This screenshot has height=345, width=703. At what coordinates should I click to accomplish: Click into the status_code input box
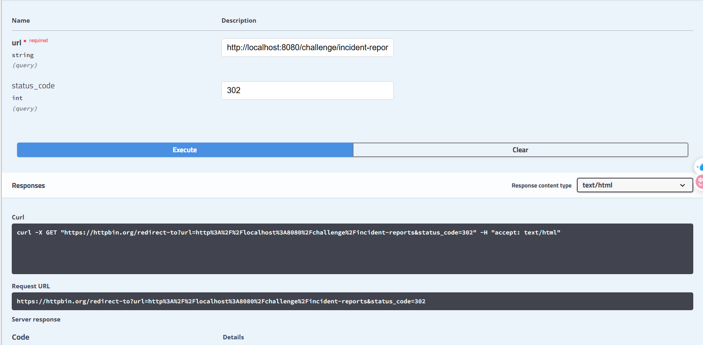[x=307, y=91]
